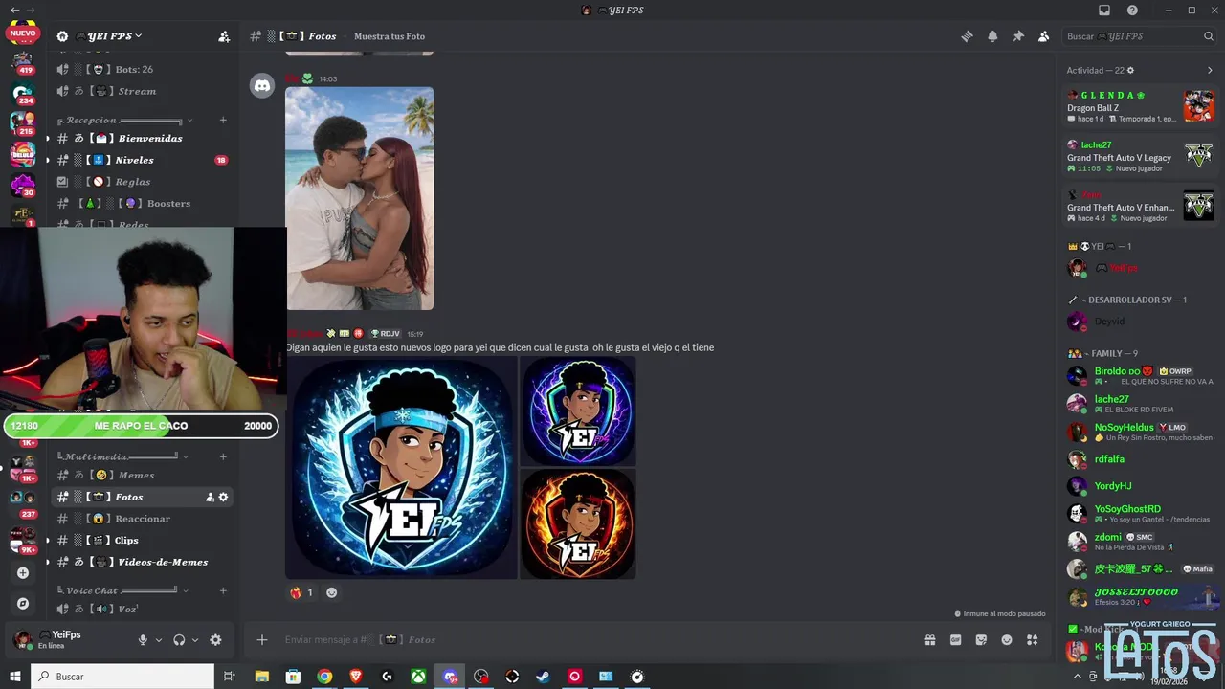Collapse the Multimedia category

tap(124, 456)
